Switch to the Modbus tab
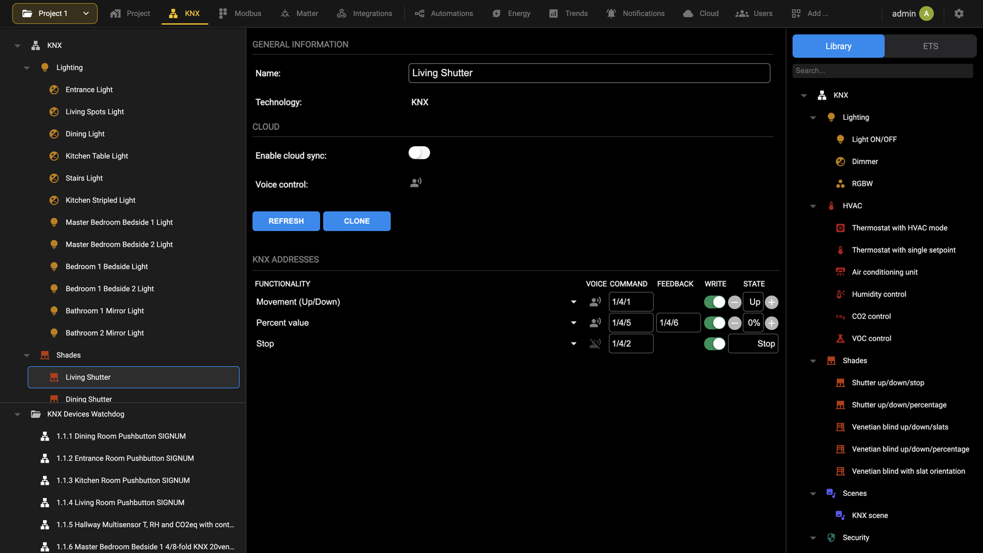The height and width of the screenshot is (553, 983). pyautogui.click(x=240, y=14)
